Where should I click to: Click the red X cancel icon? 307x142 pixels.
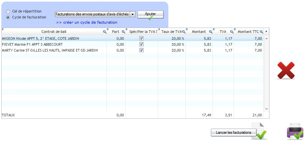tap(286, 70)
